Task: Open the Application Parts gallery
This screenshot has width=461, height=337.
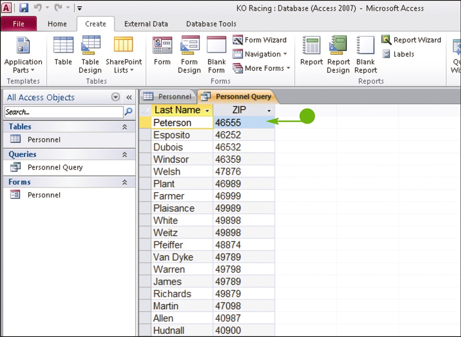Action: [23, 55]
